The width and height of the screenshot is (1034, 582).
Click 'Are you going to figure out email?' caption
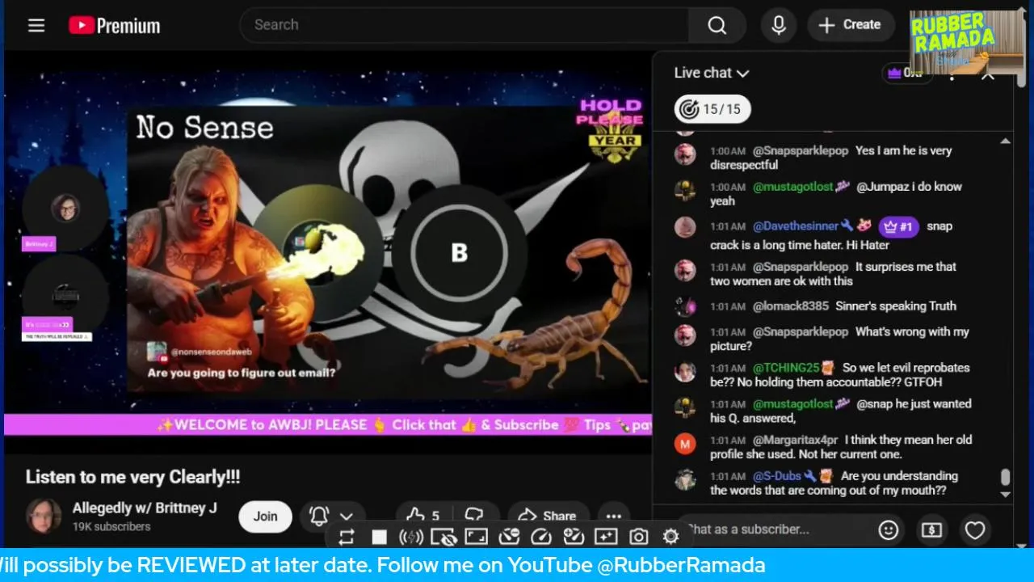pos(241,373)
